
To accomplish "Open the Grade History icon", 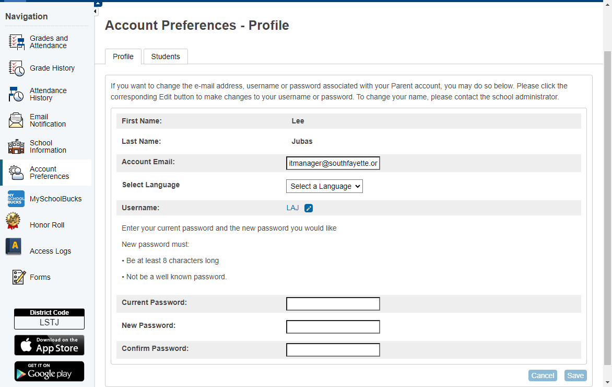I will 16,68.
